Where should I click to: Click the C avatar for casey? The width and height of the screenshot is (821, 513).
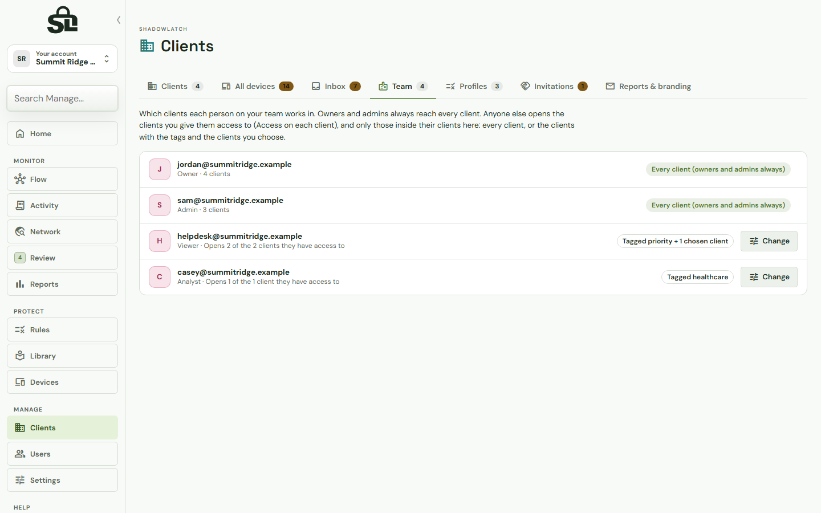point(160,277)
